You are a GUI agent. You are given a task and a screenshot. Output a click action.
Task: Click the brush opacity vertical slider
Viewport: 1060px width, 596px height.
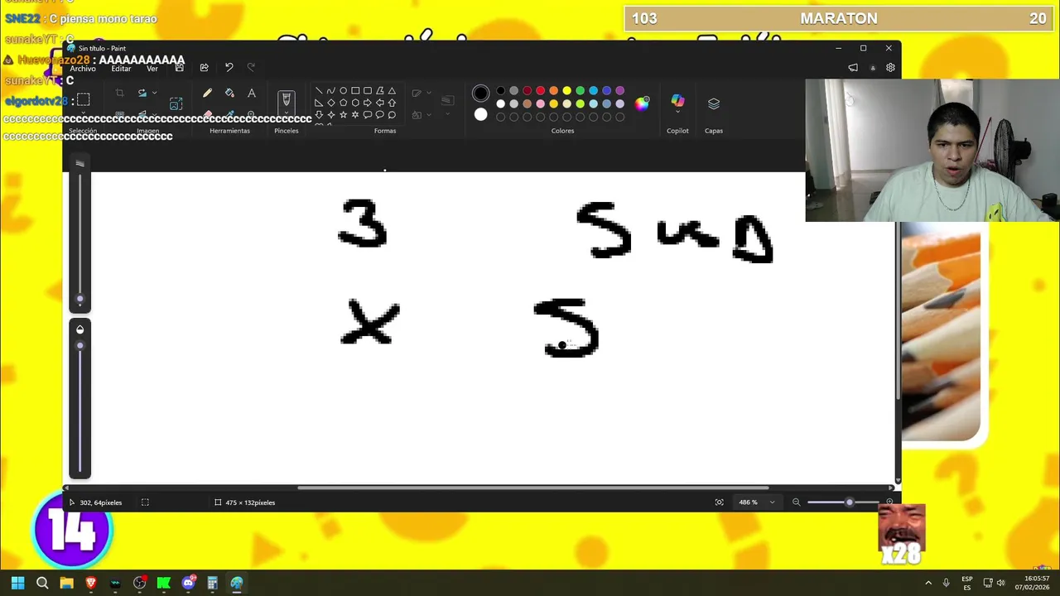pyautogui.click(x=79, y=406)
